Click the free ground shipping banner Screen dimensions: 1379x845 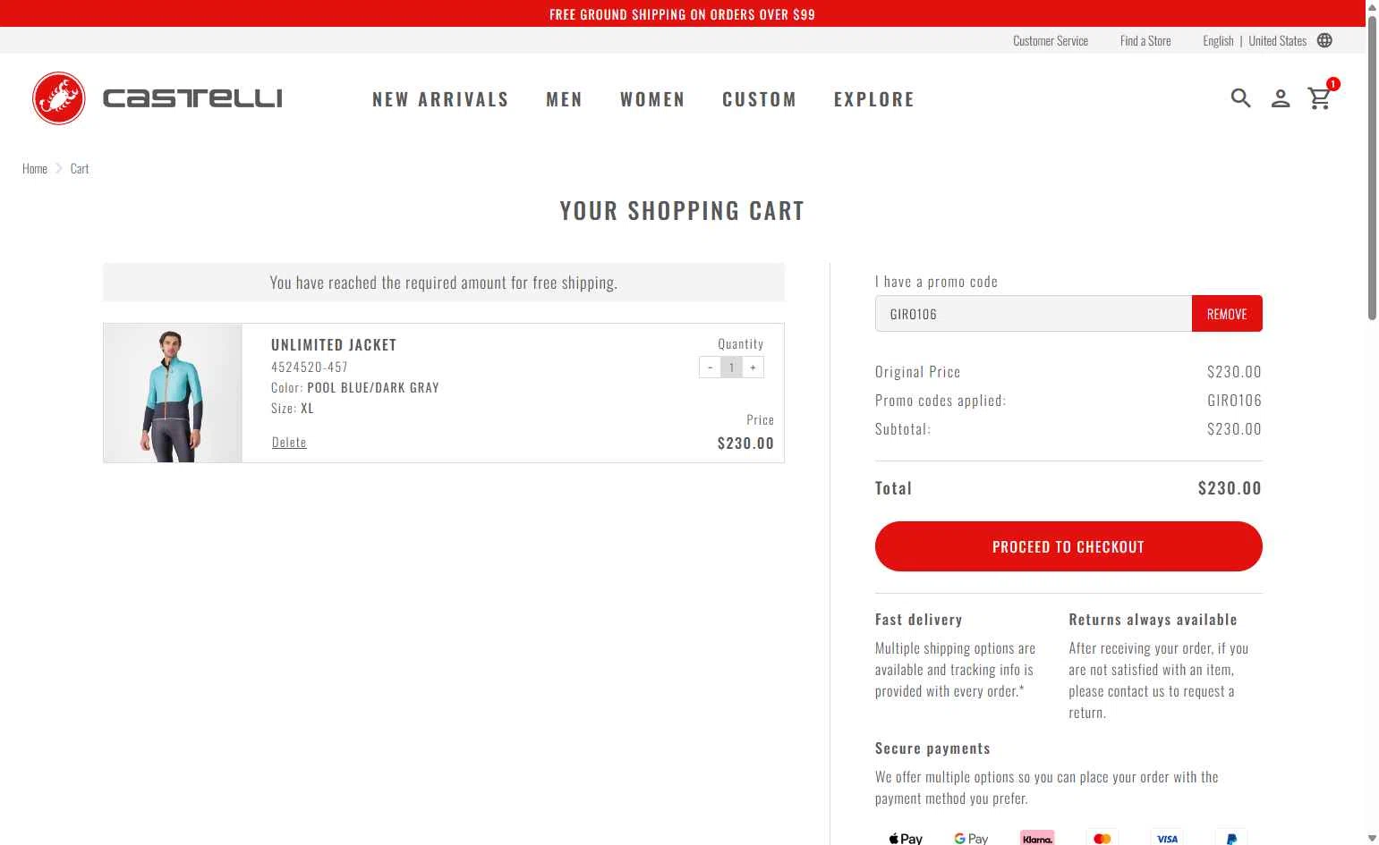click(682, 14)
